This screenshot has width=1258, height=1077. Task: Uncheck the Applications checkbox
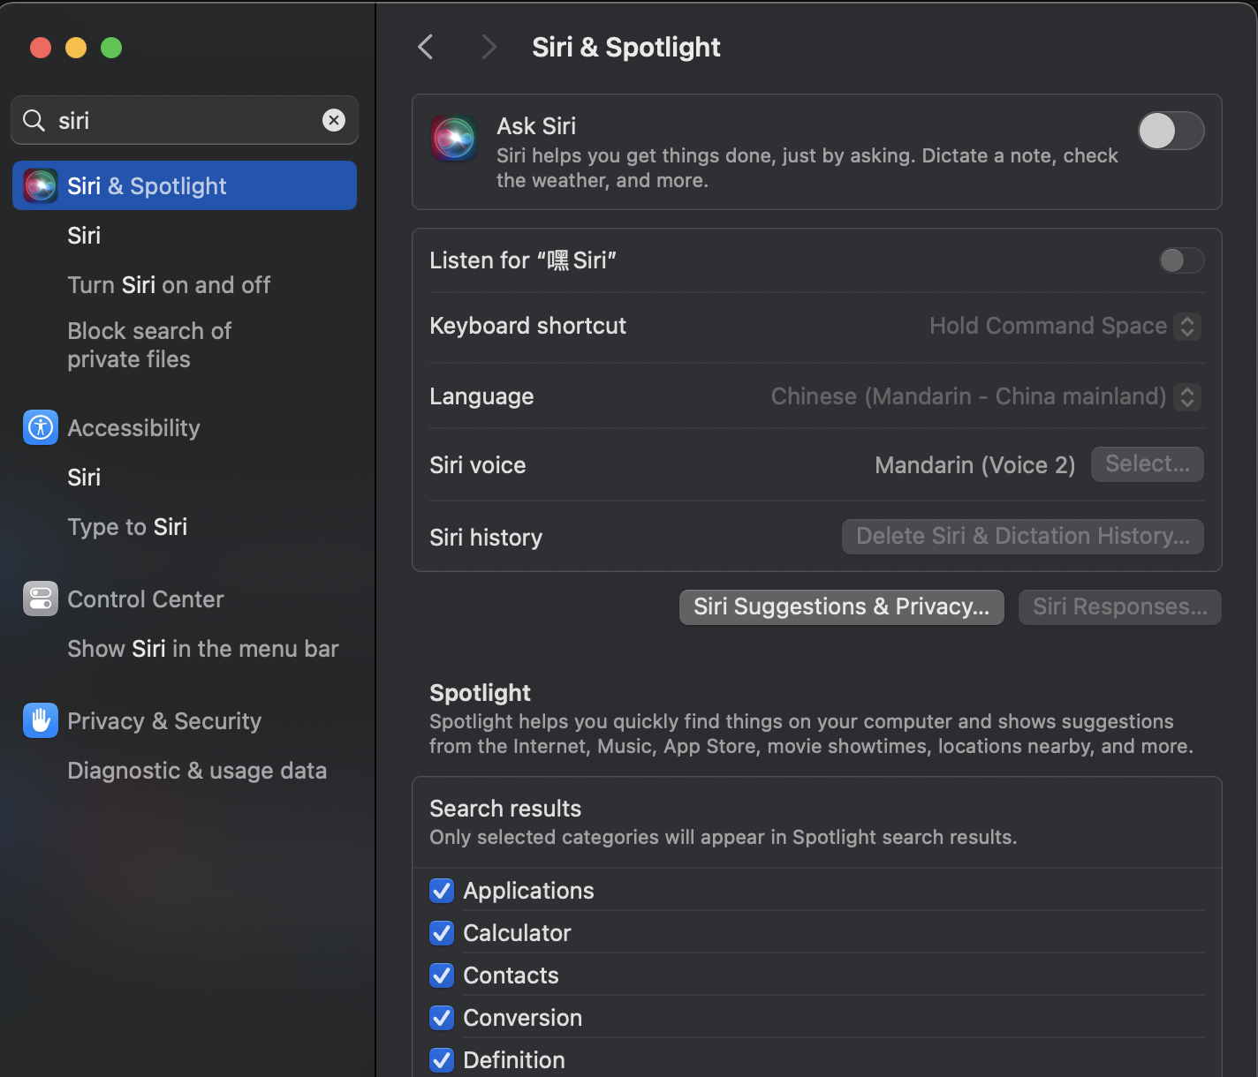tap(442, 891)
